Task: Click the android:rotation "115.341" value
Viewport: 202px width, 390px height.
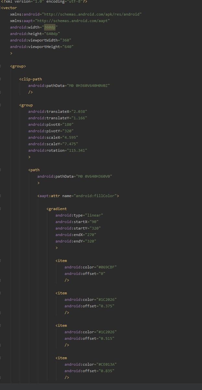Action: pos(76,150)
